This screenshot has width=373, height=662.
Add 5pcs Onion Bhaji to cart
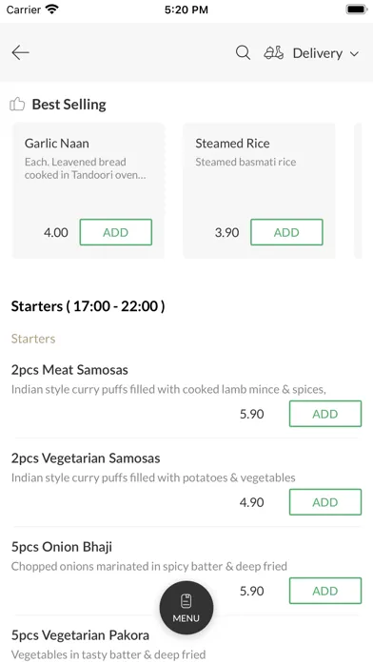pos(325,591)
